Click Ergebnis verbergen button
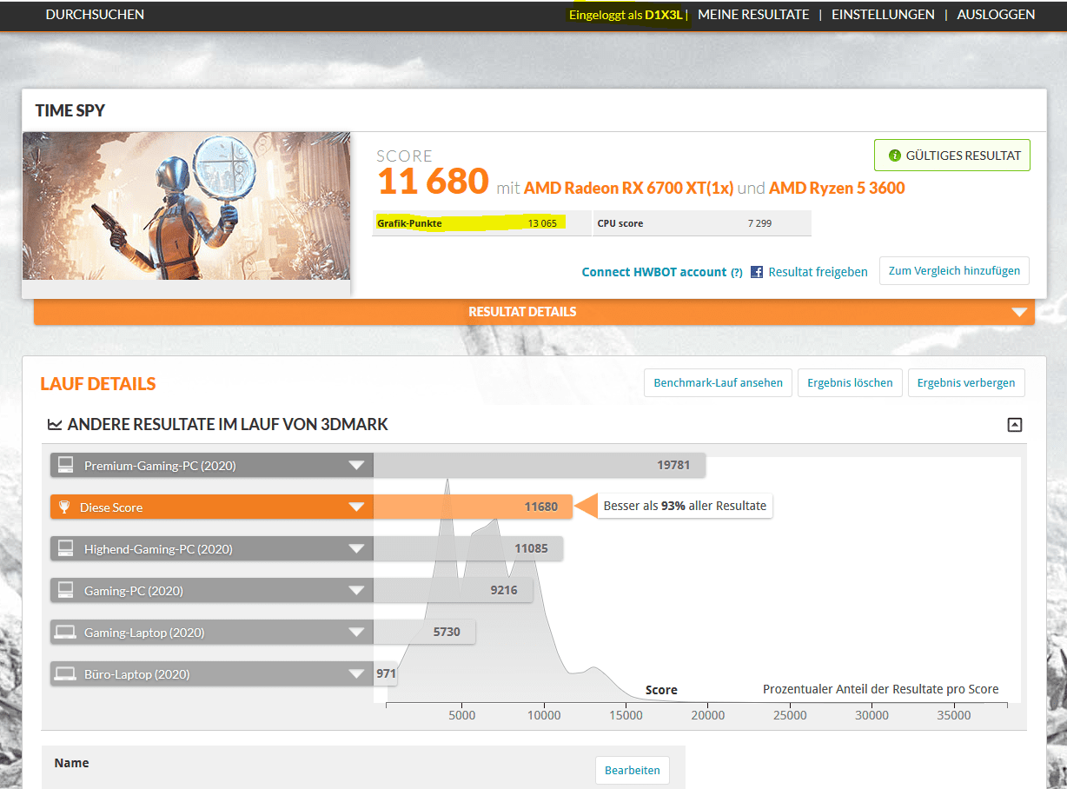Screen dimensions: 1067x789 966,382
